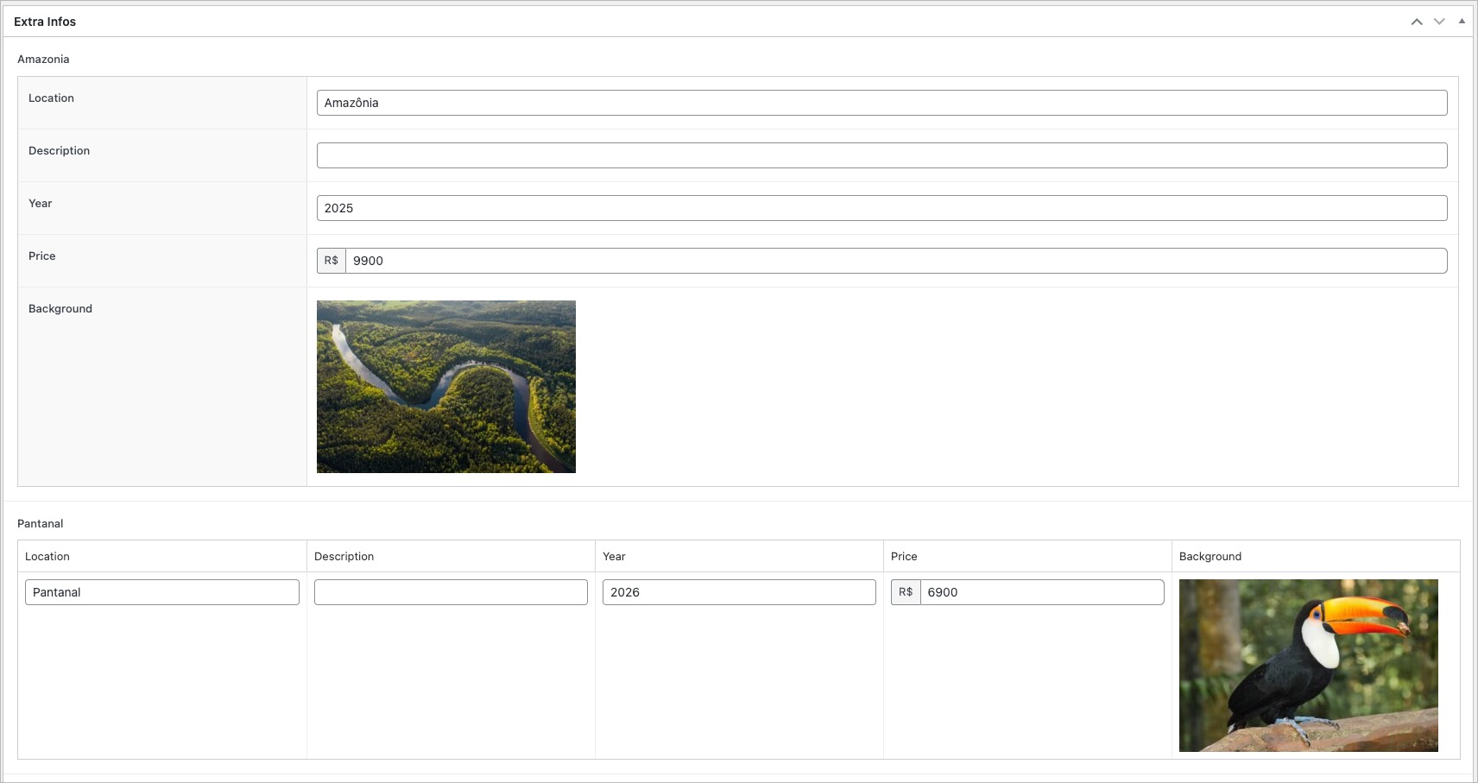
Task: Click the Price field showing 6900
Action: point(1040,592)
